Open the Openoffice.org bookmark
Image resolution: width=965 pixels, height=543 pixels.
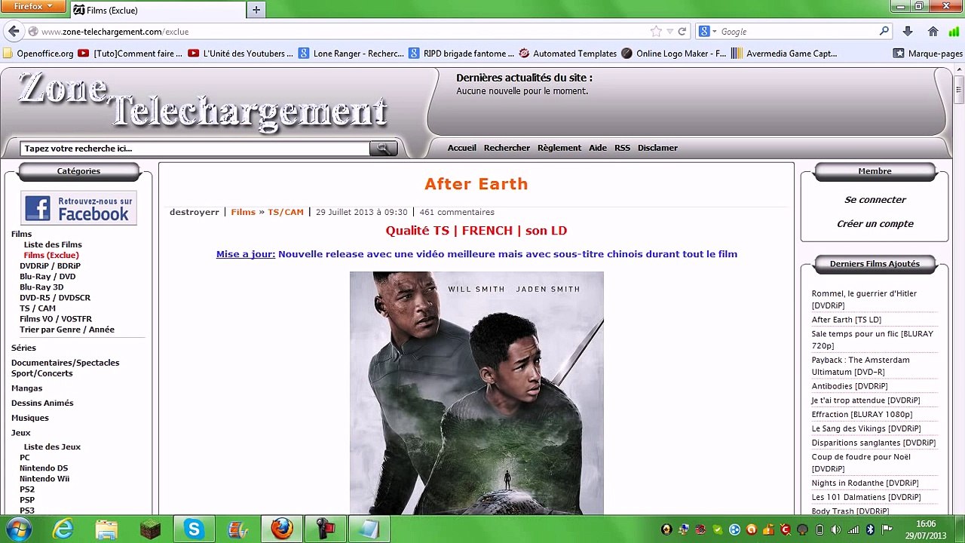[x=38, y=54]
